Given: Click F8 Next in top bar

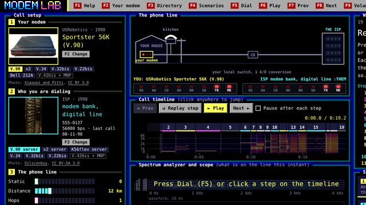Looking at the screenshot, I should pos(326,6).
